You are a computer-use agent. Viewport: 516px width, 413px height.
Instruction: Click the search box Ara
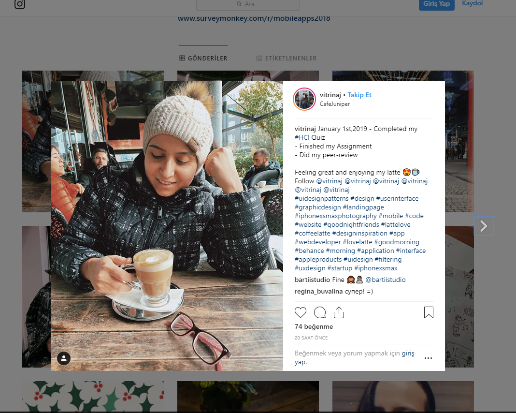[248, 4]
